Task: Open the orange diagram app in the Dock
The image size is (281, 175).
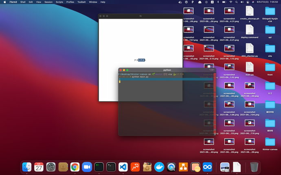Action: pos(183,167)
